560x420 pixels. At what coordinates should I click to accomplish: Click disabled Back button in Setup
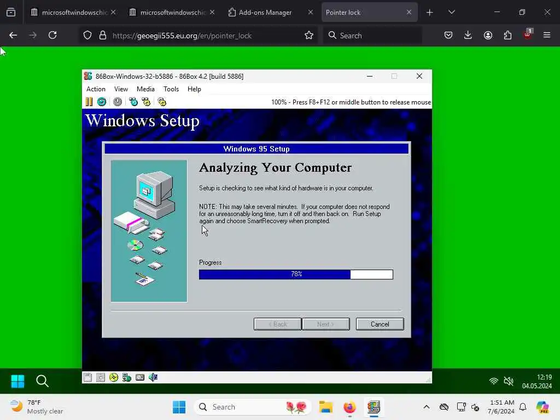click(x=277, y=324)
